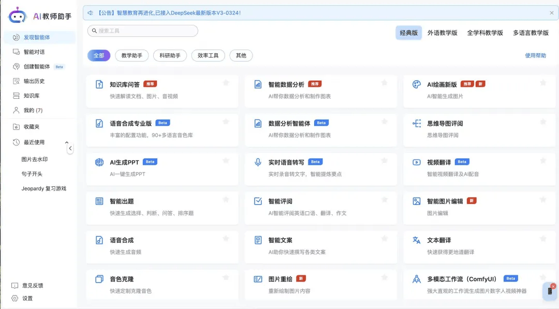Click the 思维导图评阅 mind map icon
The image size is (559, 309).
click(x=417, y=123)
